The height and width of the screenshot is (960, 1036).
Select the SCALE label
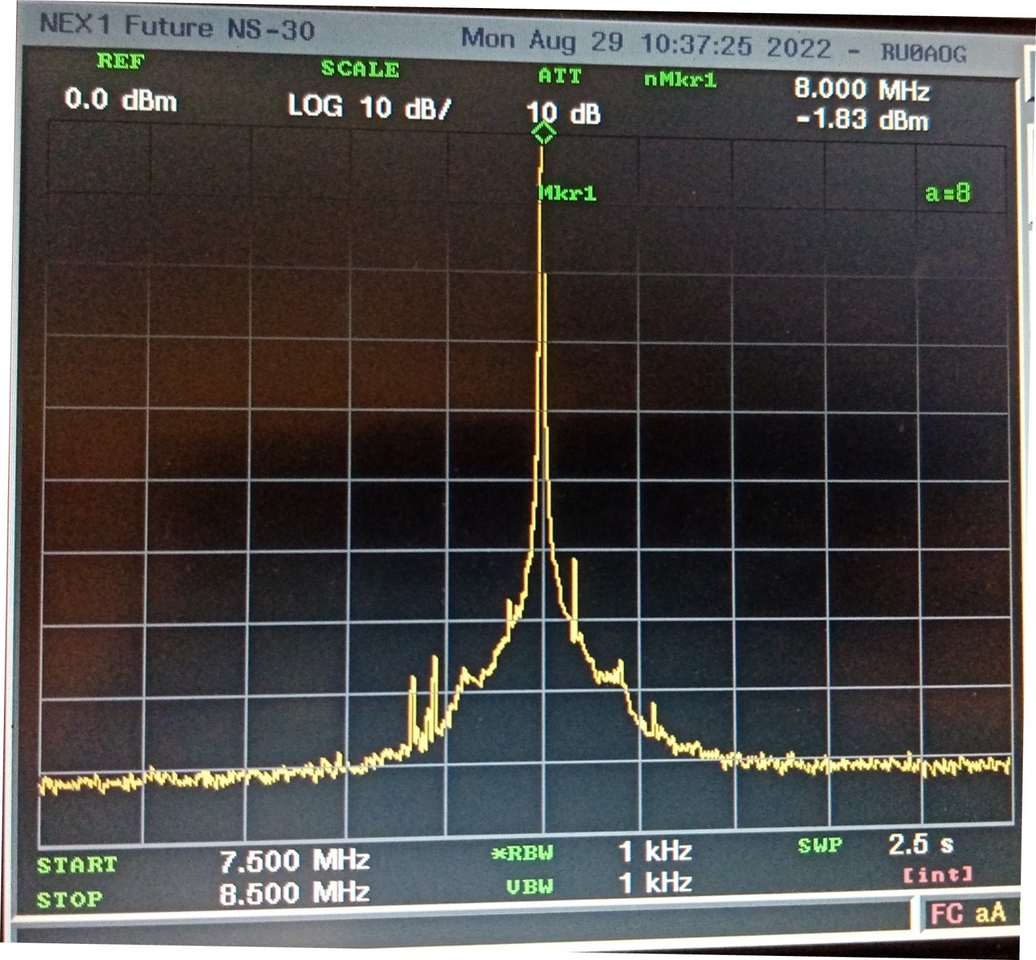pyautogui.click(x=360, y=69)
